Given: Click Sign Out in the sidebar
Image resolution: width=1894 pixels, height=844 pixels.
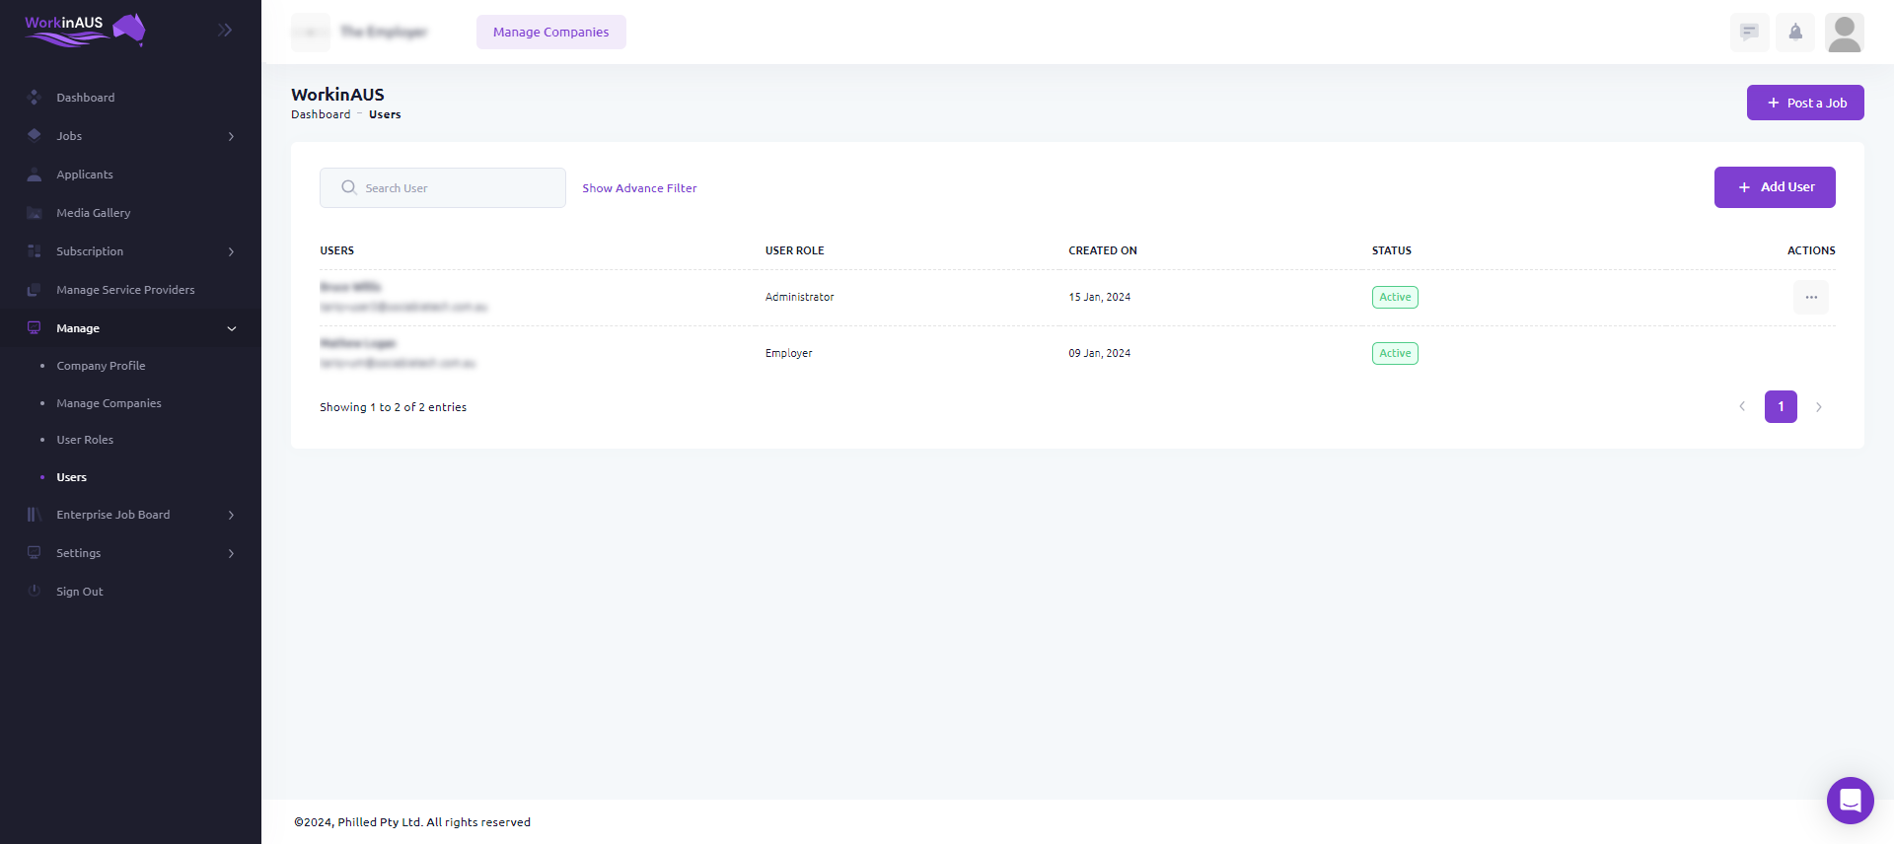Looking at the screenshot, I should click(x=80, y=592).
